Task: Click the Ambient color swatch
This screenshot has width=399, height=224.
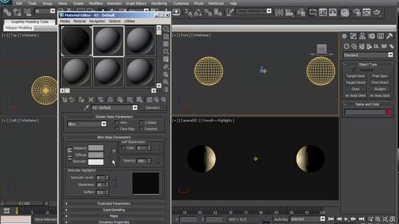Action: [95, 148]
